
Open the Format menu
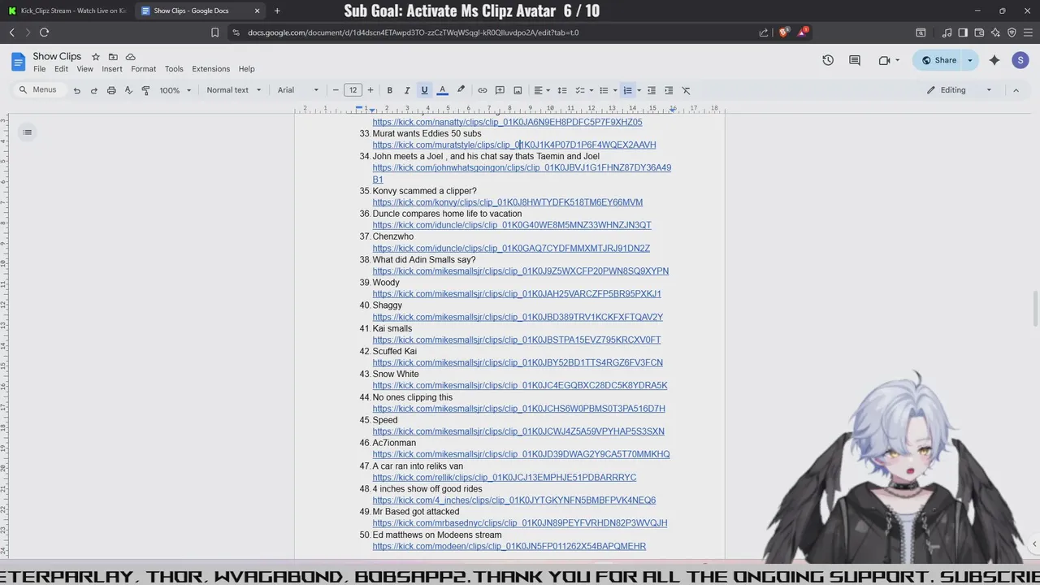coord(144,69)
